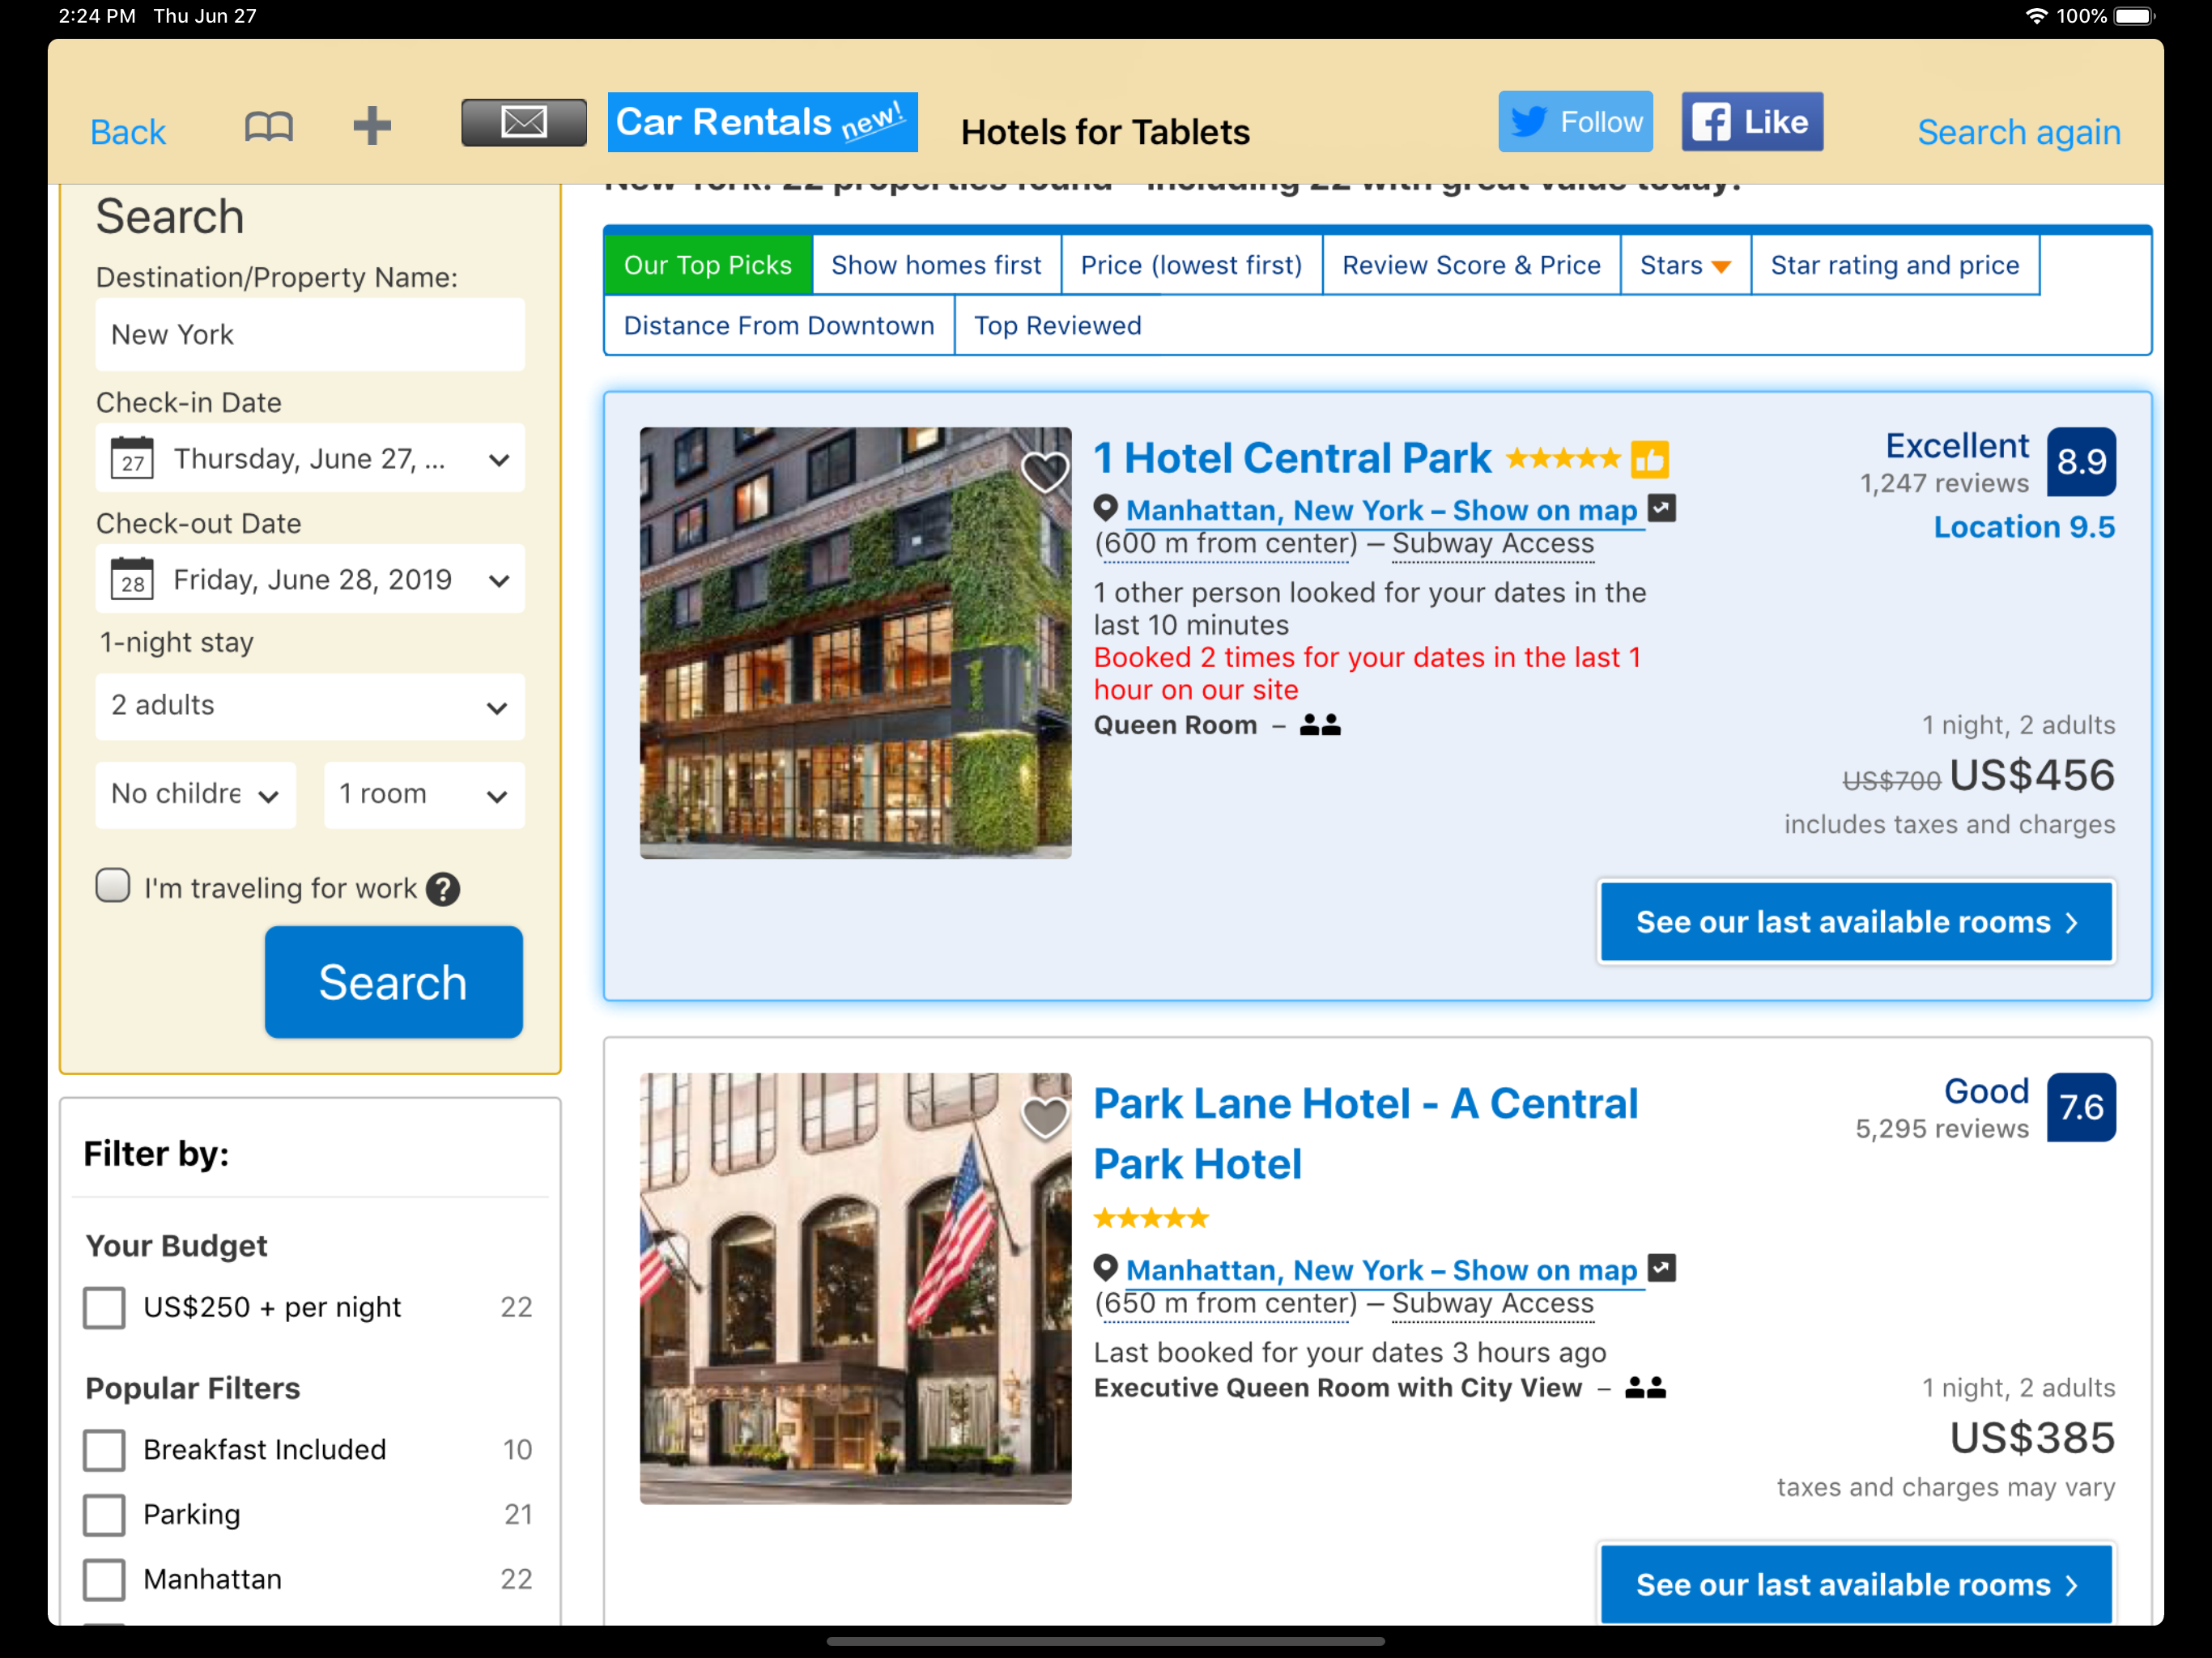Image resolution: width=2212 pixels, height=1658 pixels.
Task: Sort by Price (lowest first)
Action: tap(1191, 265)
